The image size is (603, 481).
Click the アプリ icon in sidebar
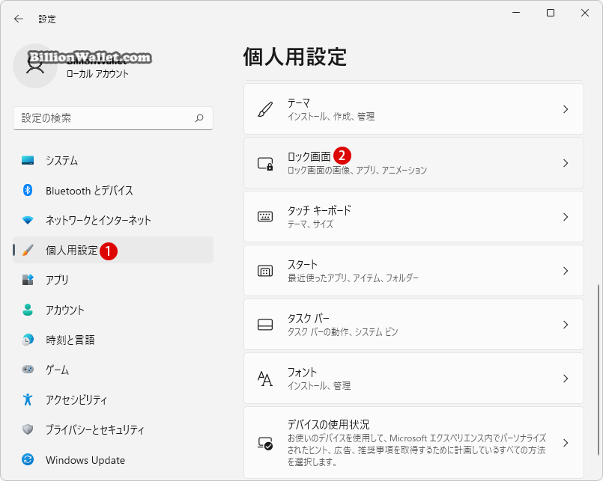tap(28, 280)
